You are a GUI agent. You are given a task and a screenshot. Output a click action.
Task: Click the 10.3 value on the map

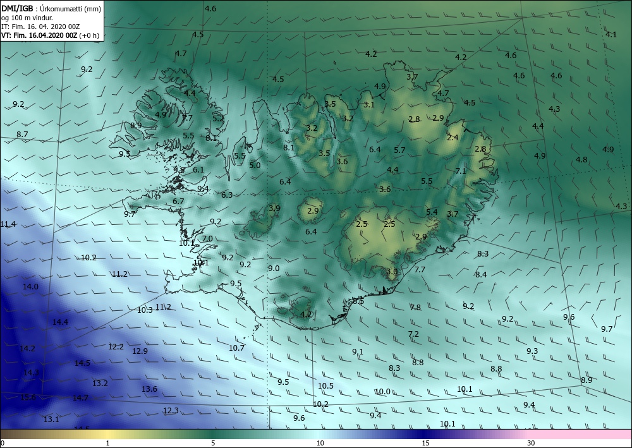(145, 310)
